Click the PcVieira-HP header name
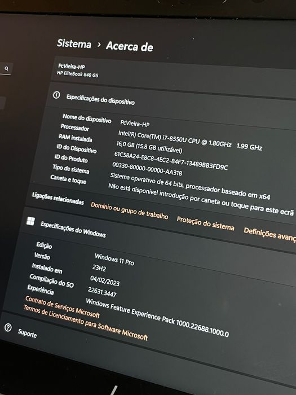296x395 pixels. 72,67
